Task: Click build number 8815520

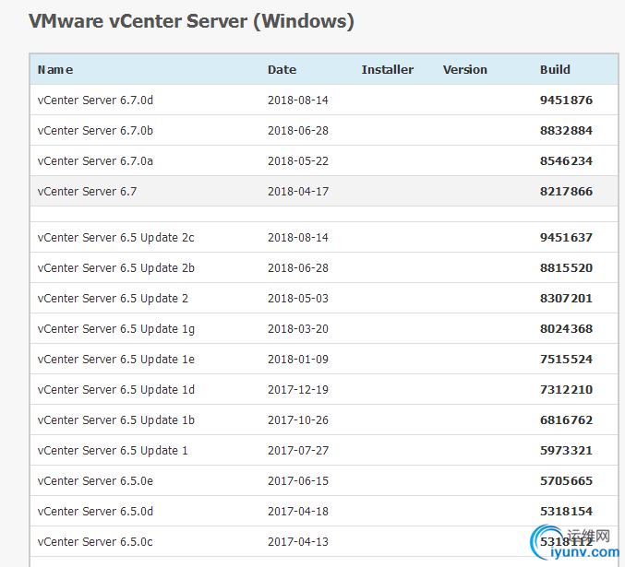Action: pos(567,268)
